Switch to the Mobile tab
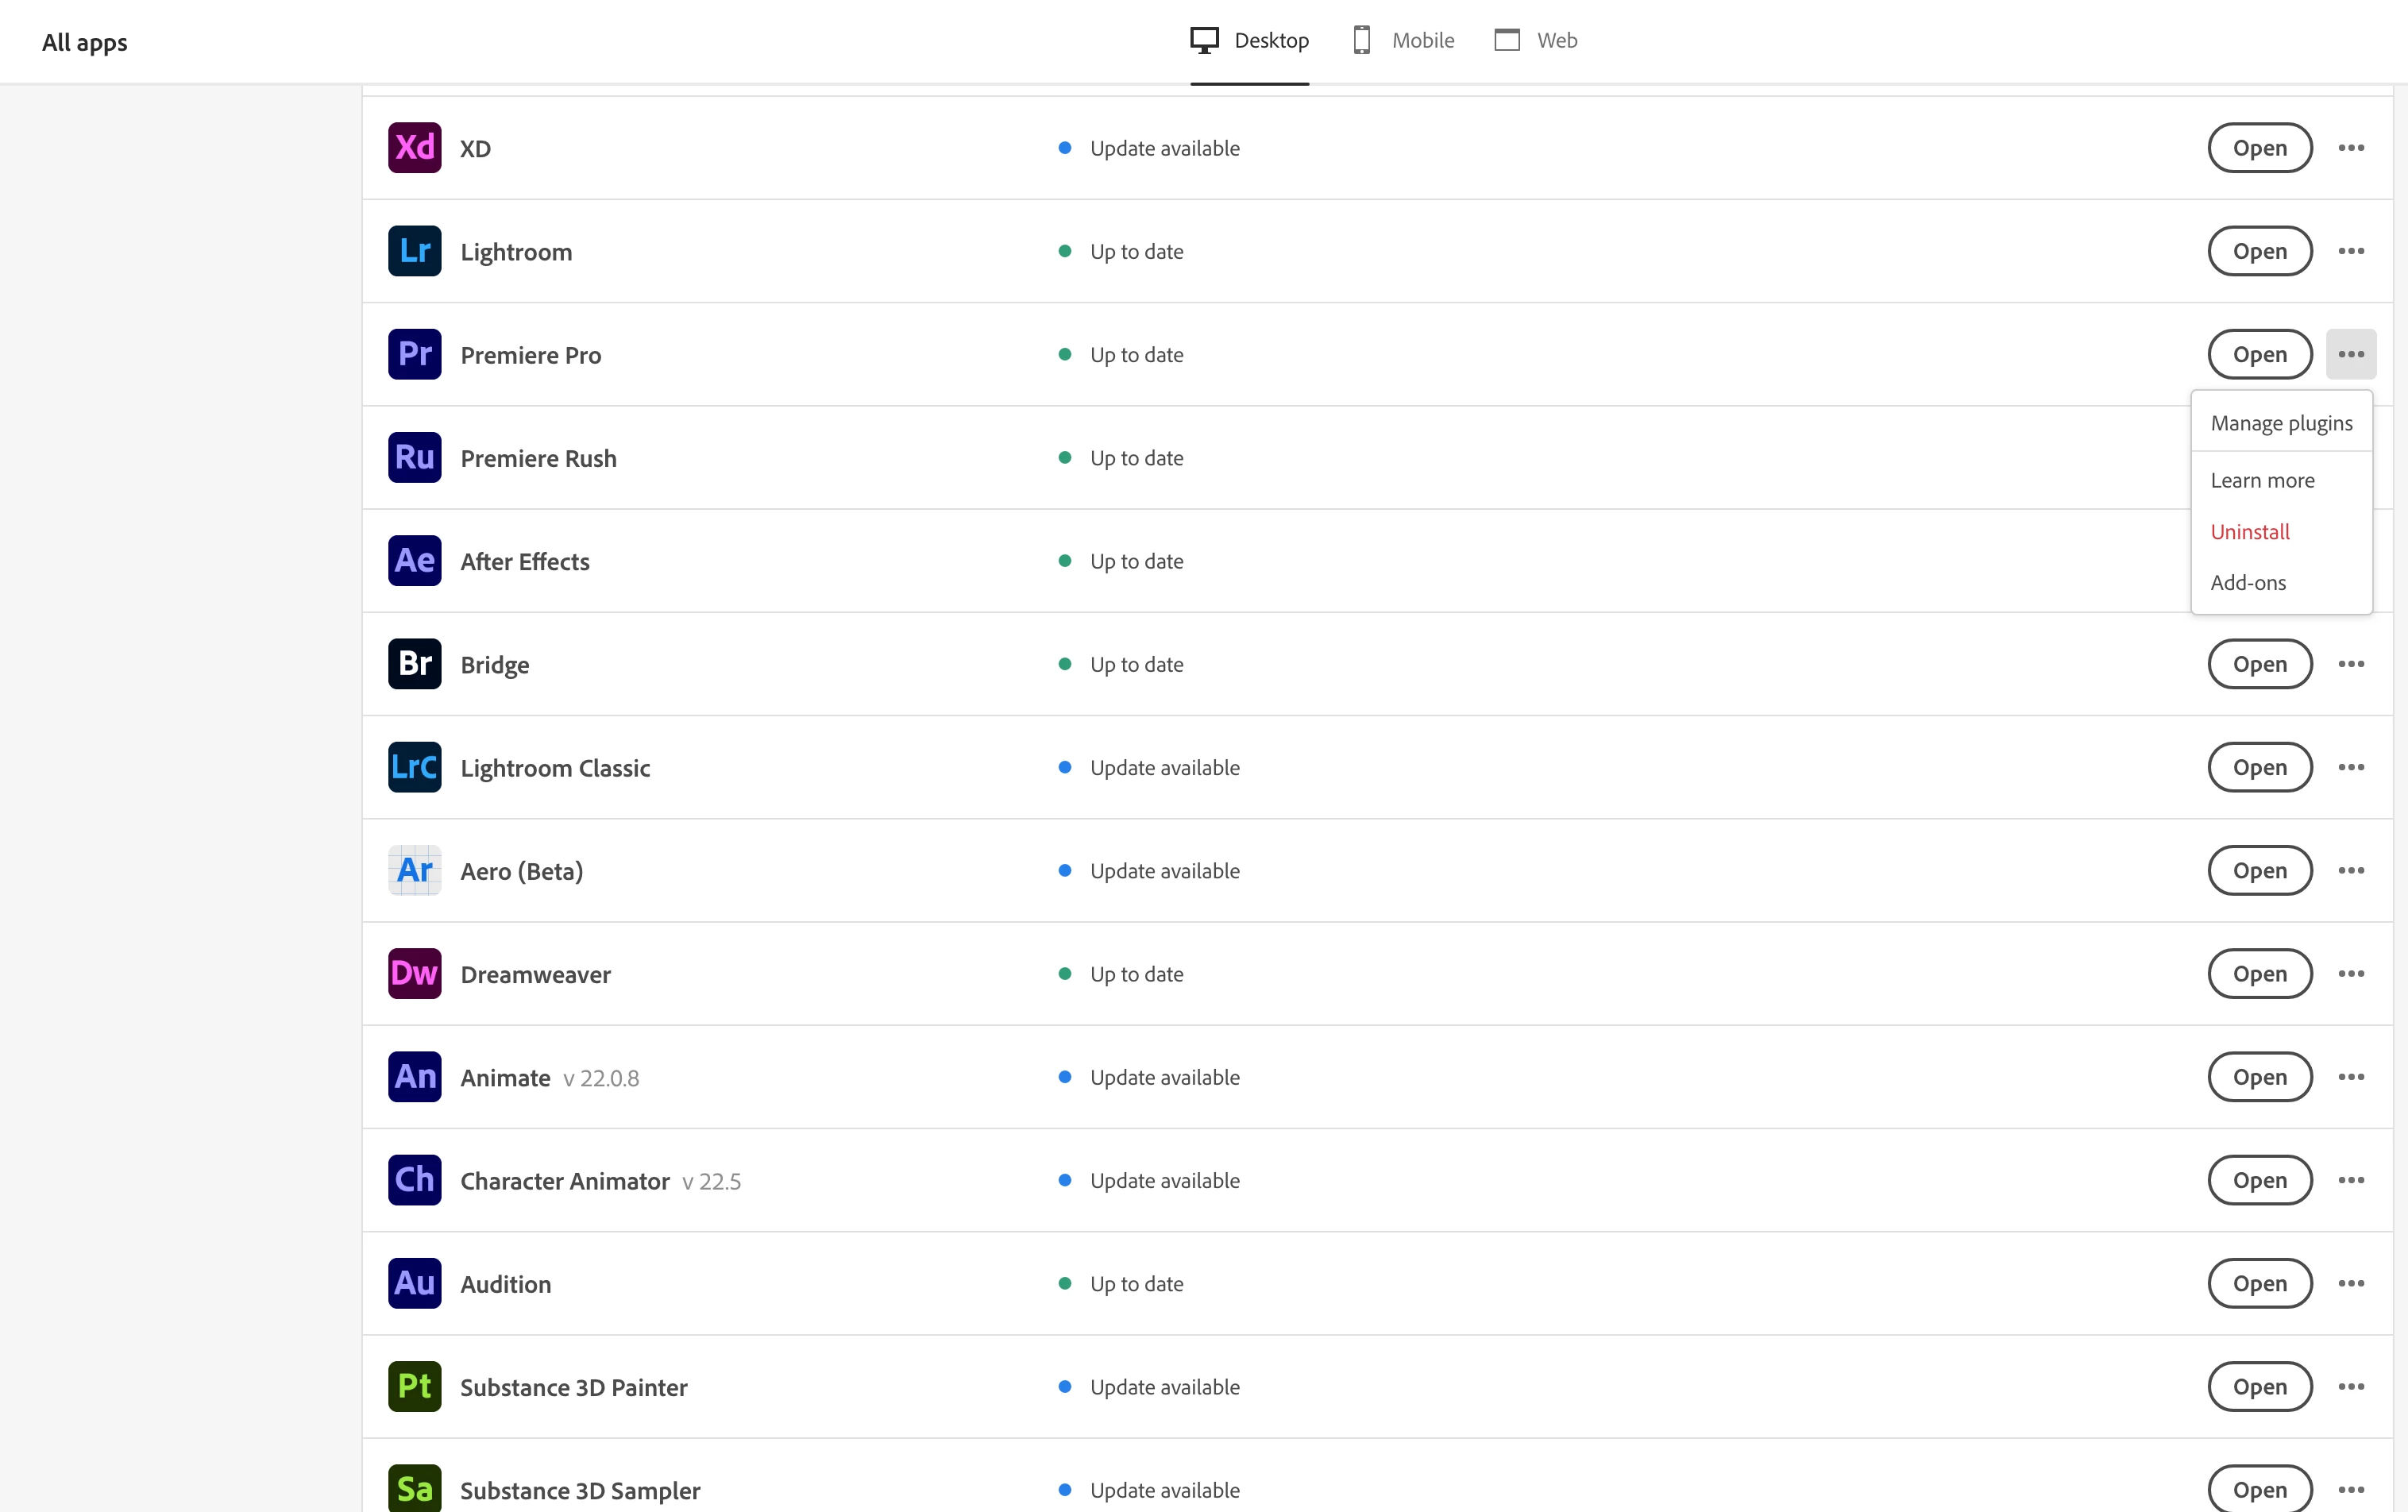This screenshot has height=1512, width=2408. coord(1404,40)
